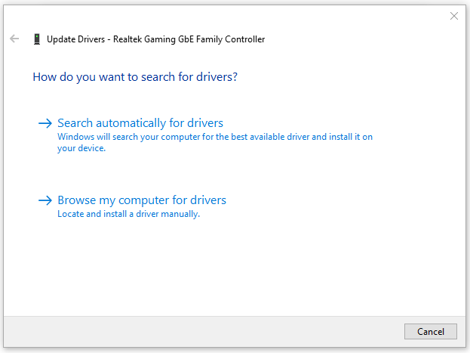Click the Realtek Gaming GbE Family Controller name

click(189, 39)
